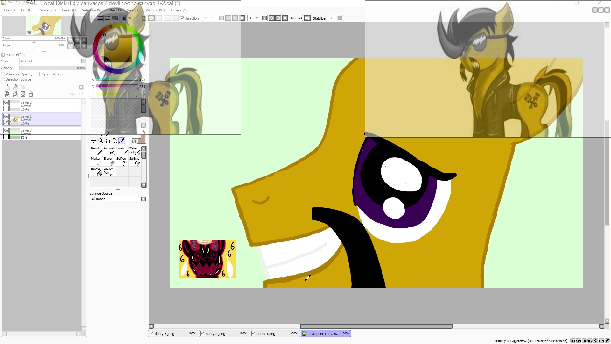This screenshot has height=344, width=611.
Task: Enable Preserve Opacity checkbox
Action: [x=3, y=74]
